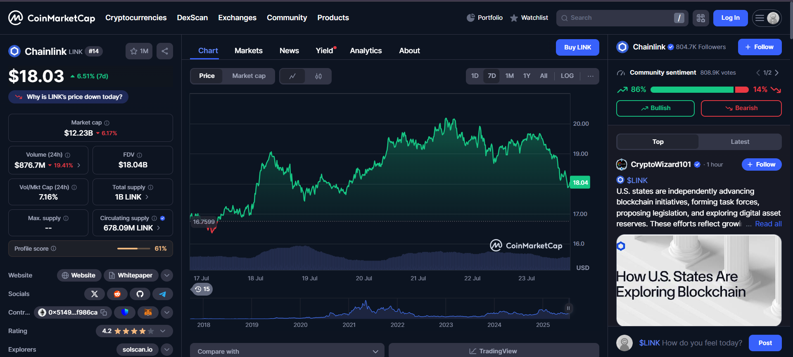Toggle LOG scale on chart
The image size is (793, 357).
coord(567,76)
